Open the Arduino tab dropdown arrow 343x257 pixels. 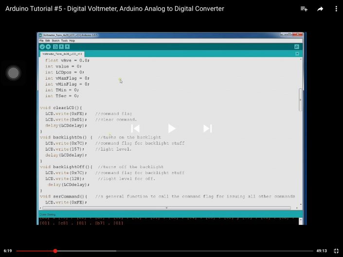pyautogui.click(x=297, y=54)
